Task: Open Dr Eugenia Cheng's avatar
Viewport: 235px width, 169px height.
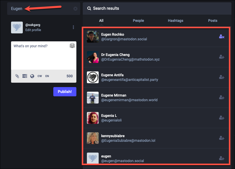Action: pyautogui.click(x=93, y=57)
